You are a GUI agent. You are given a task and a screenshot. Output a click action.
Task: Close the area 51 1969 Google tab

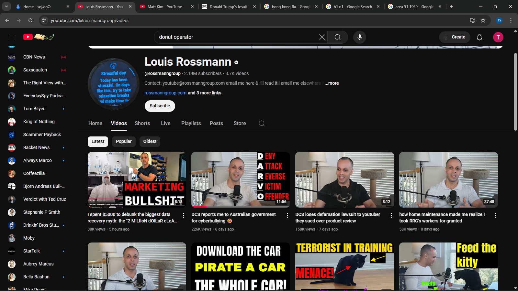[x=440, y=6]
